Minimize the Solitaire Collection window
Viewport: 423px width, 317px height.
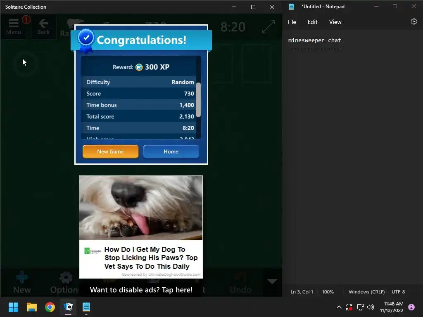pyautogui.click(x=234, y=7)
